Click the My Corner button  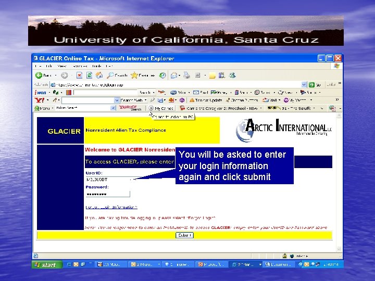(x=161, y=108)
